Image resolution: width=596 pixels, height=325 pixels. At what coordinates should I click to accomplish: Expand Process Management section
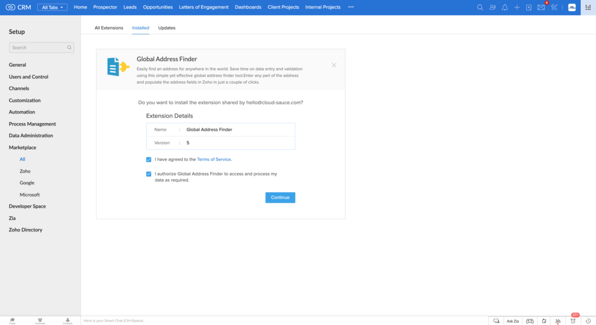(33, 124)
